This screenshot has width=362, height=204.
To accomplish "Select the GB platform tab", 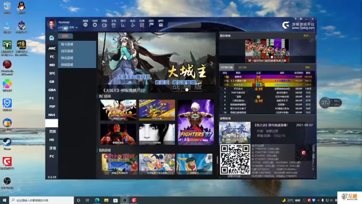I will click(52, 82).
